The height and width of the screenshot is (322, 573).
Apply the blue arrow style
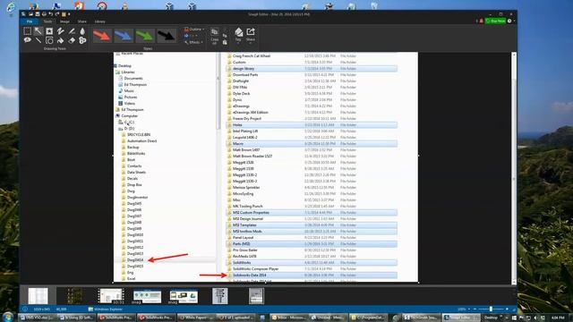124,36
